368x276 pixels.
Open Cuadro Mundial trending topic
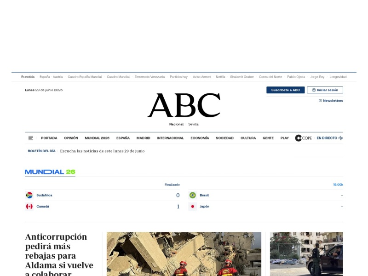click(x=118, y=77)
